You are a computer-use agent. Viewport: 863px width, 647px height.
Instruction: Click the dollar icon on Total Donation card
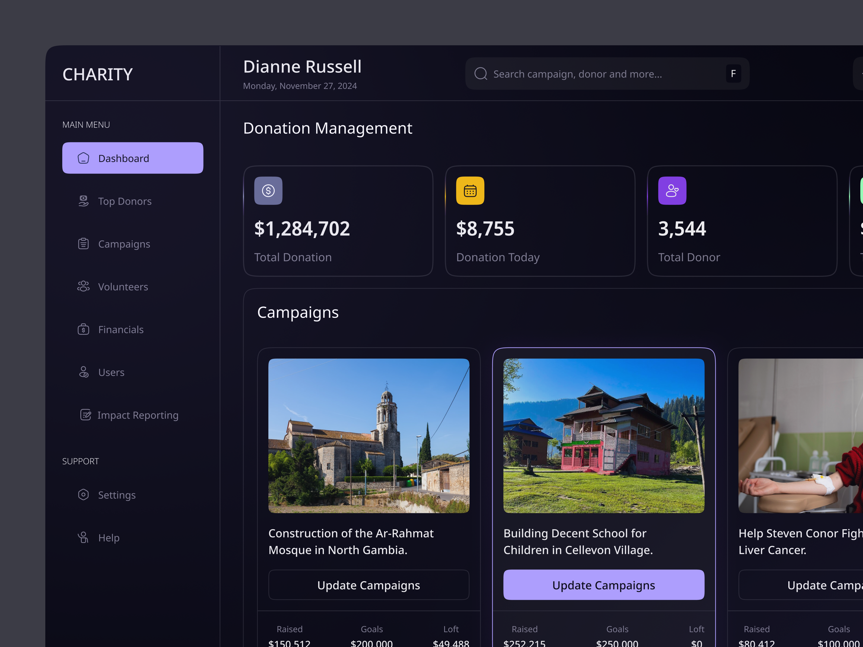click(268, 191)
